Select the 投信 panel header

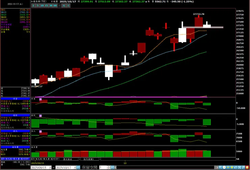click(15, 115)
